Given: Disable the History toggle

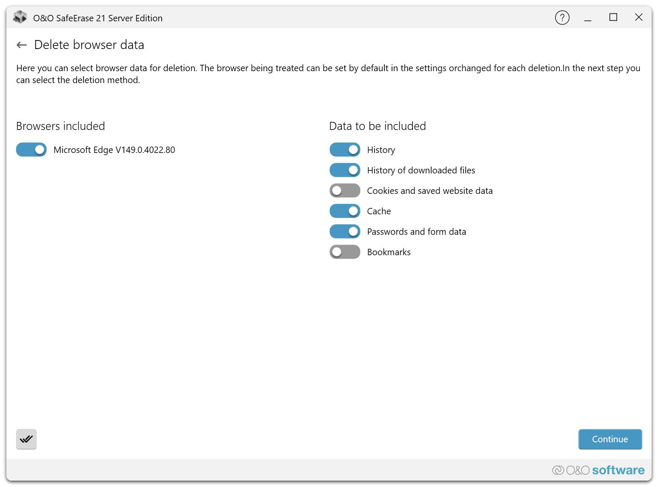Looking at the screenshot, I should [x=345, y=150].
